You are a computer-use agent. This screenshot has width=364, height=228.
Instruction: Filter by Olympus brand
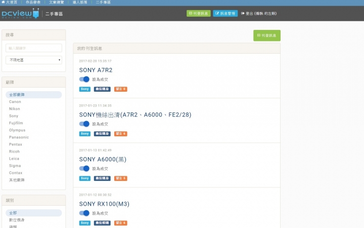17,130
